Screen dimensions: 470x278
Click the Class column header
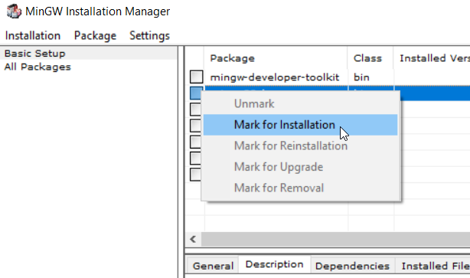[370, 58]
